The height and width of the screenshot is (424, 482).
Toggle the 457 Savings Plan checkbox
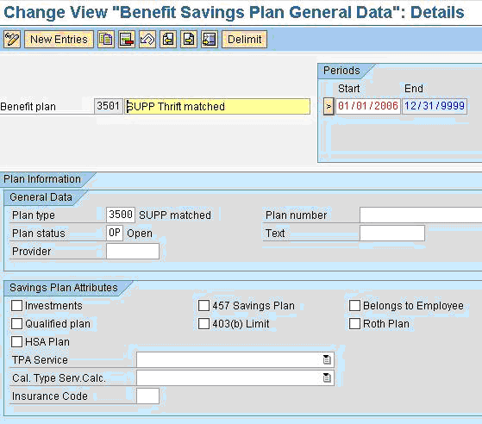[x=203, y=306]
